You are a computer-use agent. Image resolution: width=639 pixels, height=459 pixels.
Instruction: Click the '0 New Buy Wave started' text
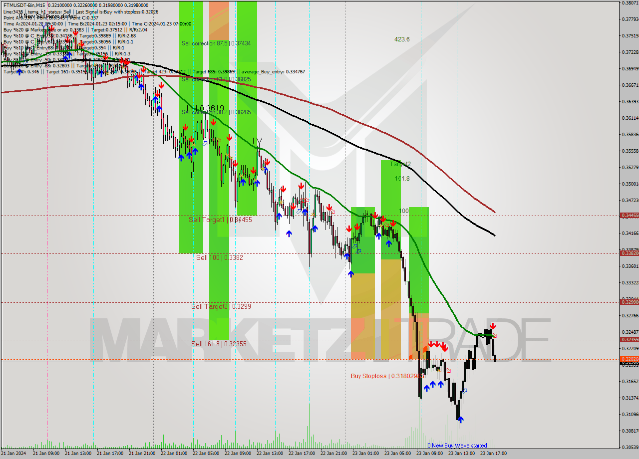[457, 446]
